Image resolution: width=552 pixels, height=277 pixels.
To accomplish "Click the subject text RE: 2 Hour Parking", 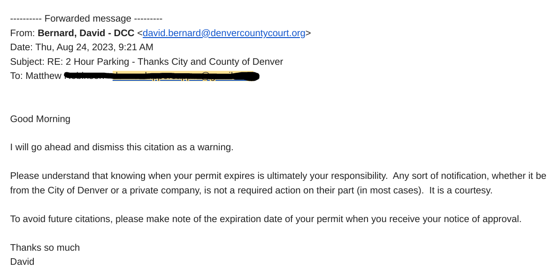I will click(x=88, y=62).
